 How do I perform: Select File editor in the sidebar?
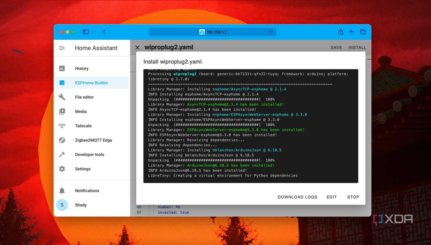tap(92, 97)
